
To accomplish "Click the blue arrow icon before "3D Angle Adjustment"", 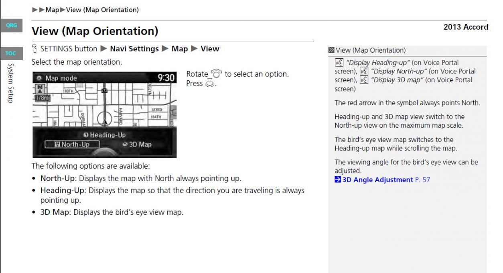I will coord(338,180).
